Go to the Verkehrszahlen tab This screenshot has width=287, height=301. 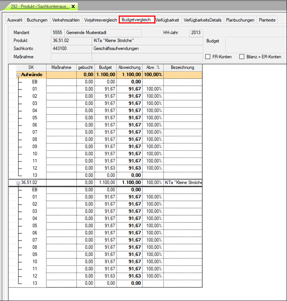(x=66, y=20)
